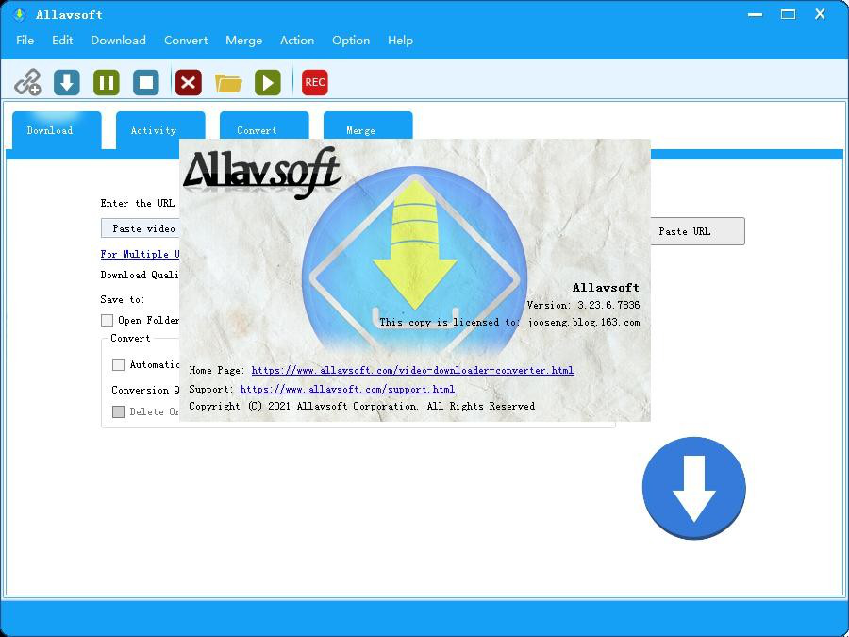Delete a download using the red X icon
Viewport: 849px width, 637px height.
click(x=188, y=82)
